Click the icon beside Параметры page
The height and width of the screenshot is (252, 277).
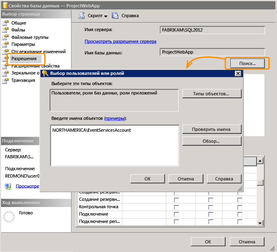coord(5,45)
